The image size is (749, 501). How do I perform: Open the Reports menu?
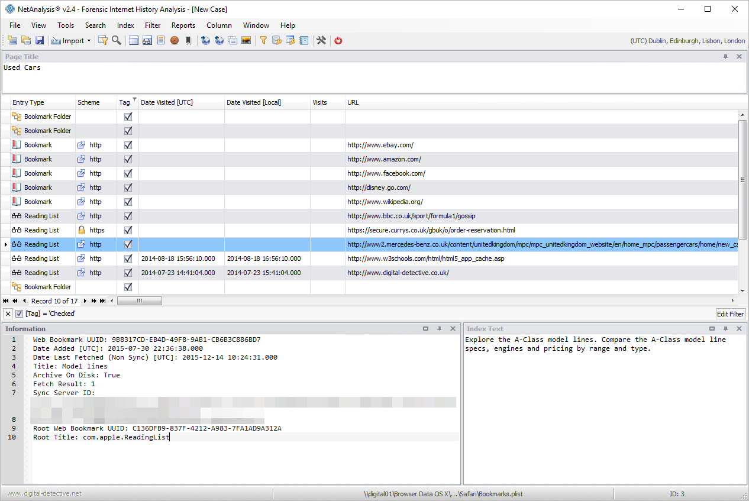[183, 25]
